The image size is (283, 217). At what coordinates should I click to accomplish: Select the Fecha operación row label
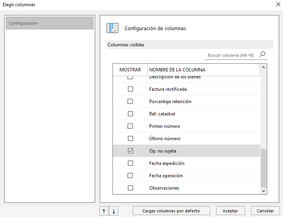tap(166, 176)
